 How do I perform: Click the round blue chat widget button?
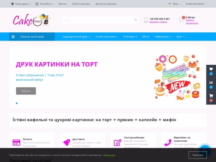(x=205, y=150)
